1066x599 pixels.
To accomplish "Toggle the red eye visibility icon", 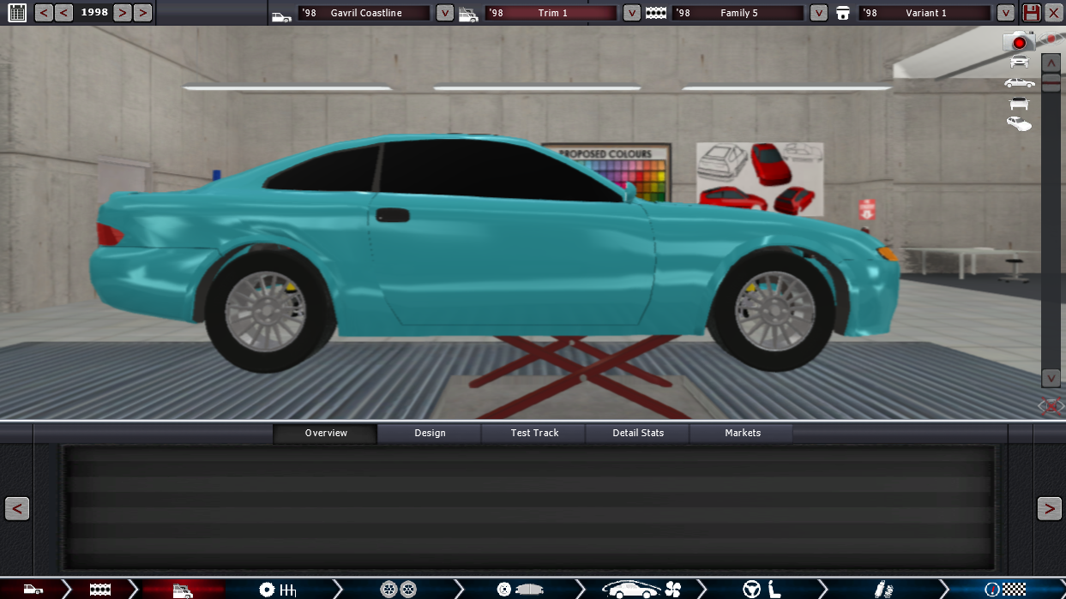I will coord(1050,39).
